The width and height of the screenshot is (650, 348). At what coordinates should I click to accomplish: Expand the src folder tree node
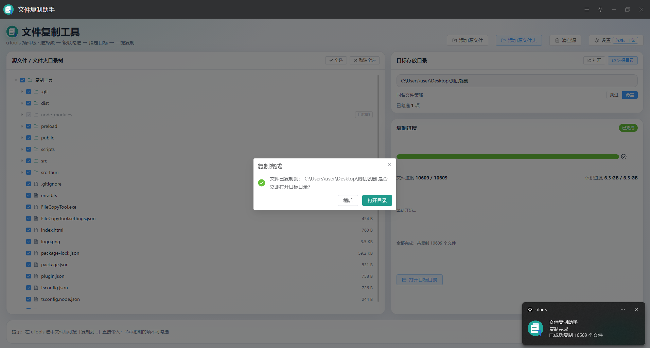click(22, 161)
